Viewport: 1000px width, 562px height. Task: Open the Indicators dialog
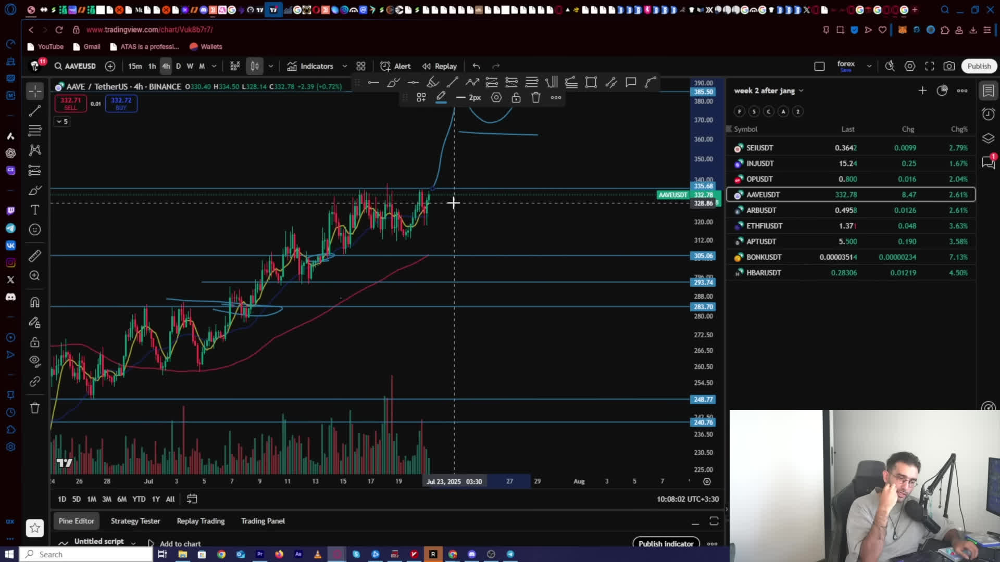[x=310, y=66]
